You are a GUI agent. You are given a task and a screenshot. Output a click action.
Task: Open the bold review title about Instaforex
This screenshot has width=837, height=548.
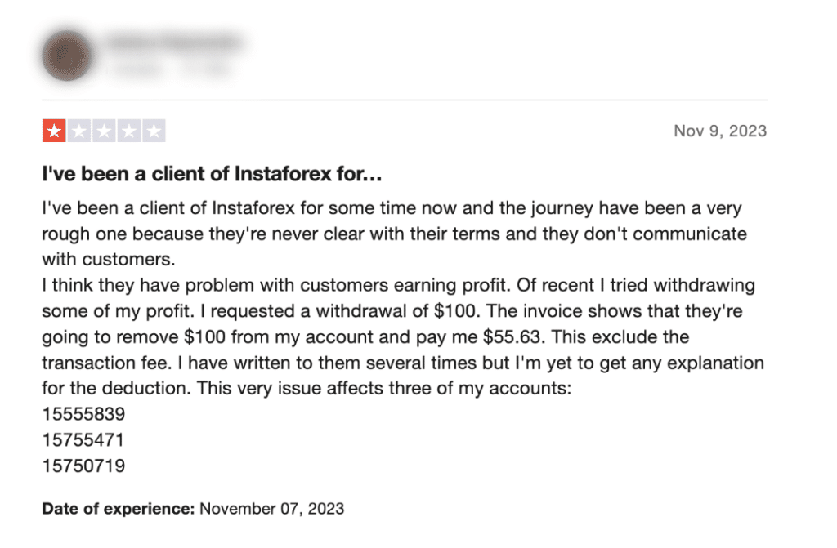coord(212,175)
